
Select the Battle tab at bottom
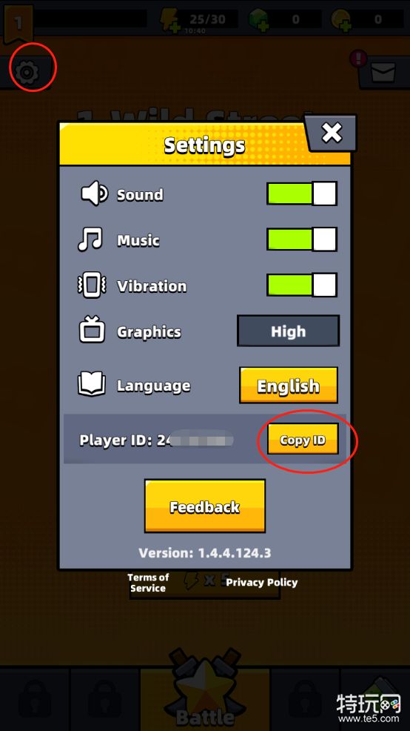tap(205, 699)
